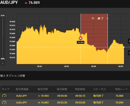Click the 購入オプション詳細 heading
Image resolution: width=130 pixels, height=106 pixels.
pyautogui.click(x=12, y=76)
